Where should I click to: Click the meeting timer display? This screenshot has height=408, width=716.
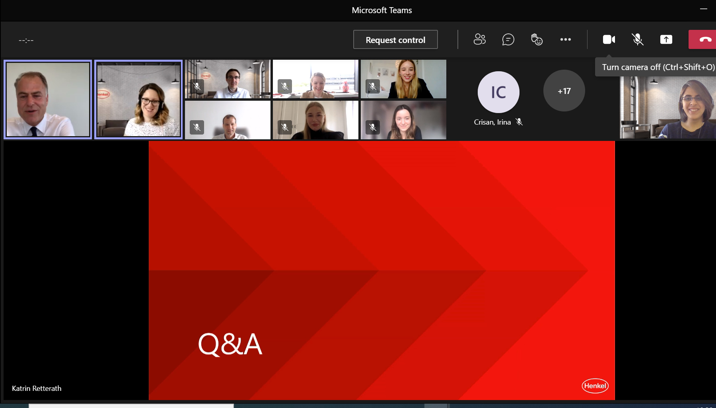click(x=26, y=40)
